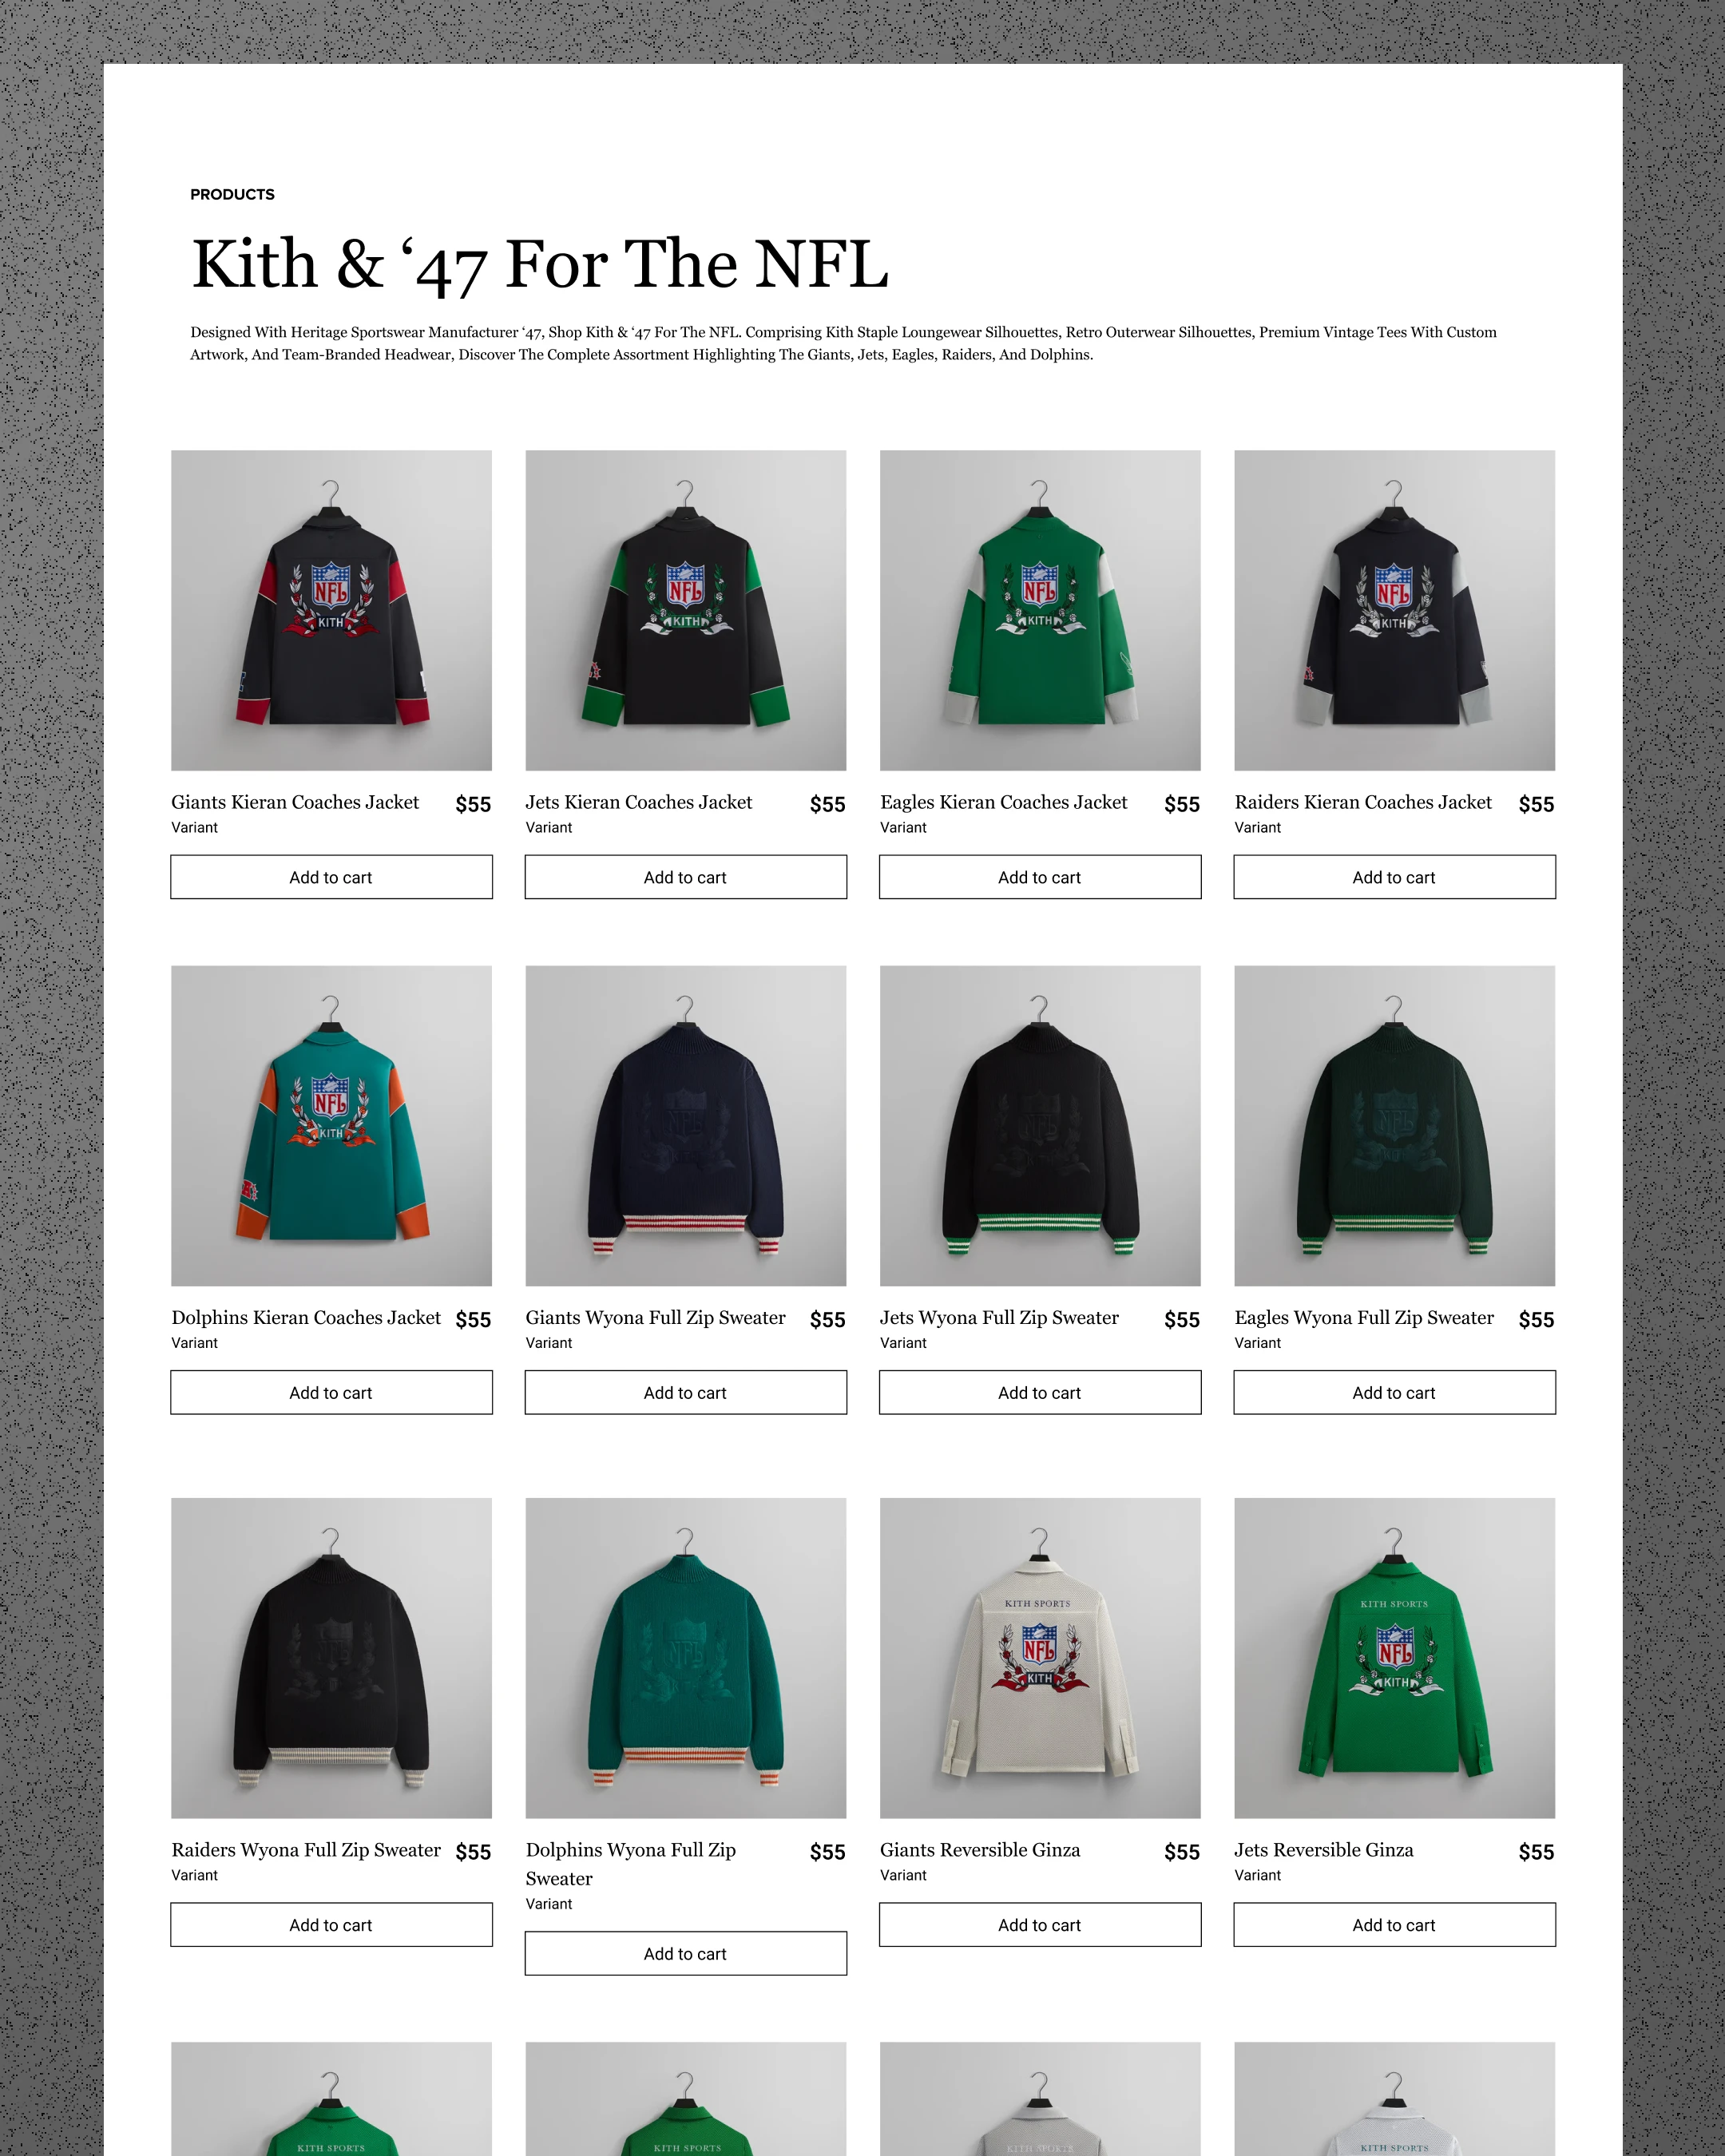This screenshot has height=2156, width=1725.
Task: Add Jets Kieran Coaches Jacket to cart
Action: tap(685, 877)
